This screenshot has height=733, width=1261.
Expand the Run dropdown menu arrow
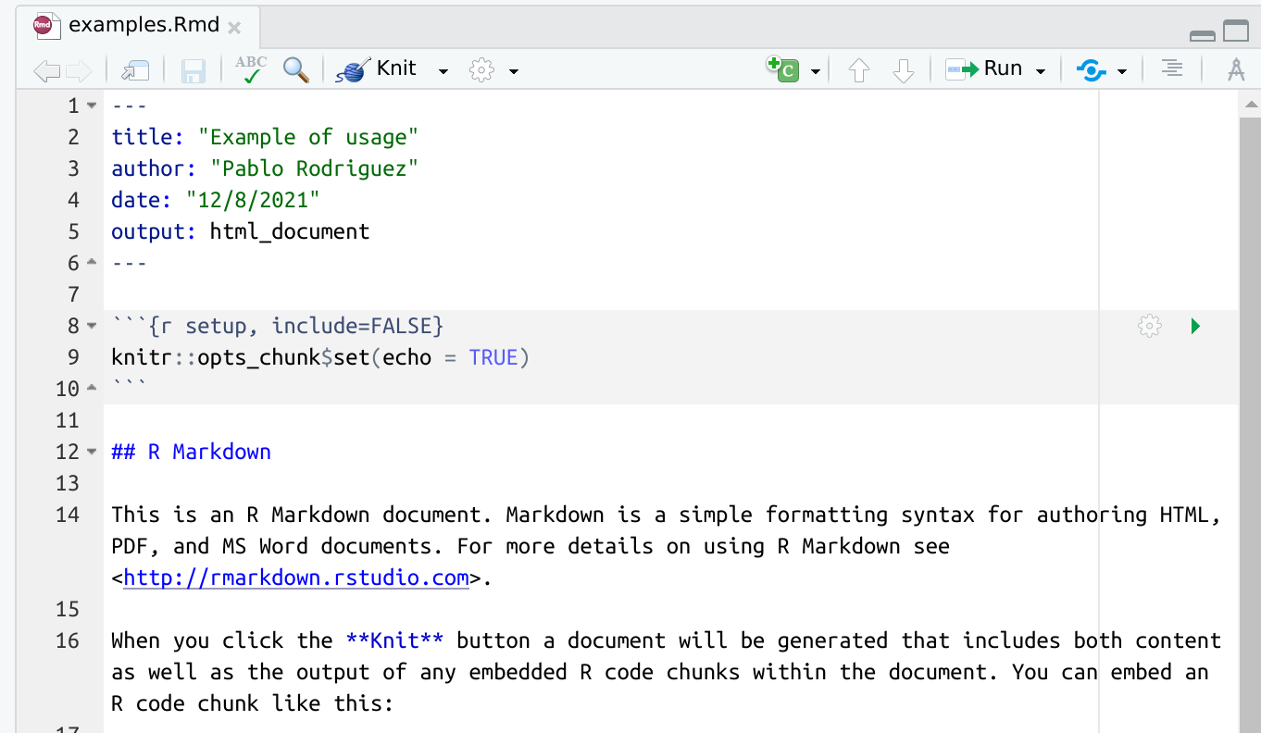coord(1041,71)
